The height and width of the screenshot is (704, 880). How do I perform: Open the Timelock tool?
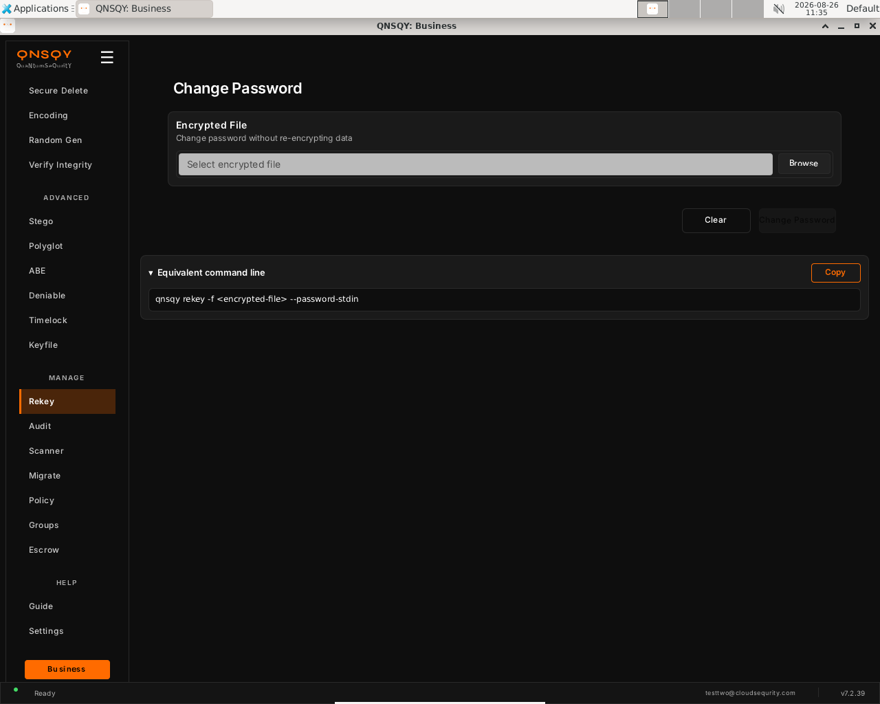pos(67,320)
